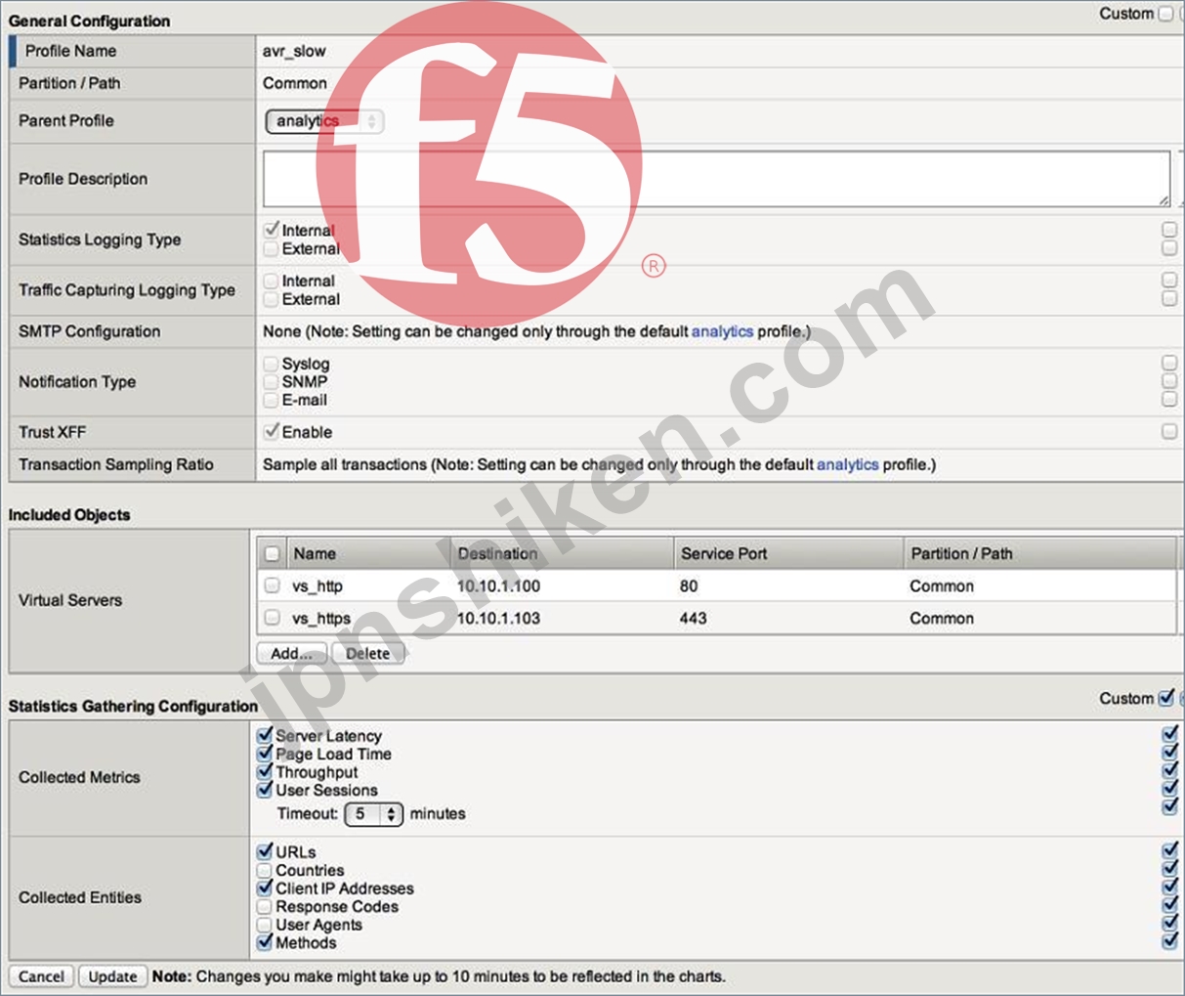Enable Internal under Traffic Capturing Logging Type
The image size is (1185, 996).
pos(272,281)
